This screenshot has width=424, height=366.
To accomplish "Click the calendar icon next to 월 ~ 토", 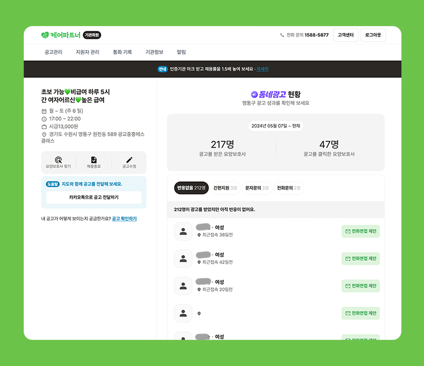I will pyautogui.click(x=44, y=111).
